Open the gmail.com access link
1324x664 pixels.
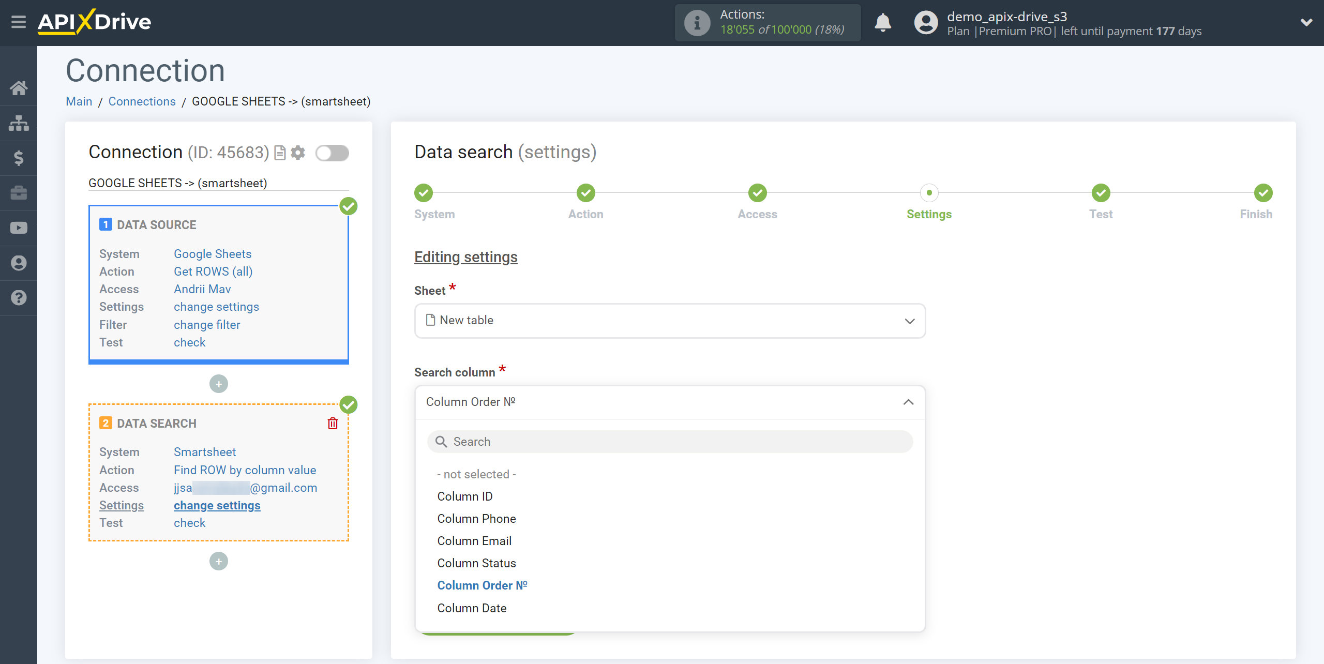point(245,488)
